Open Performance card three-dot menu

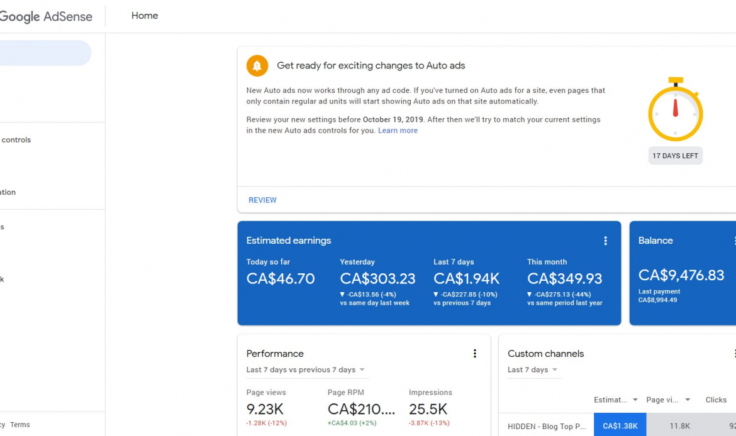[x=474, y=354]
